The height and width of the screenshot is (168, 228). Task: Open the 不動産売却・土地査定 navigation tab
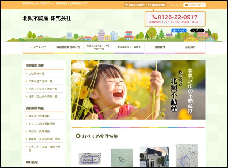[x=129, y=48]
